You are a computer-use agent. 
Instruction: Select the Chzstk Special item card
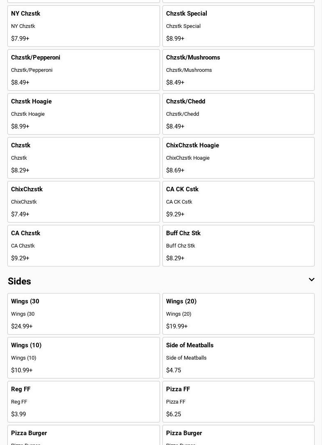(238, 26)
